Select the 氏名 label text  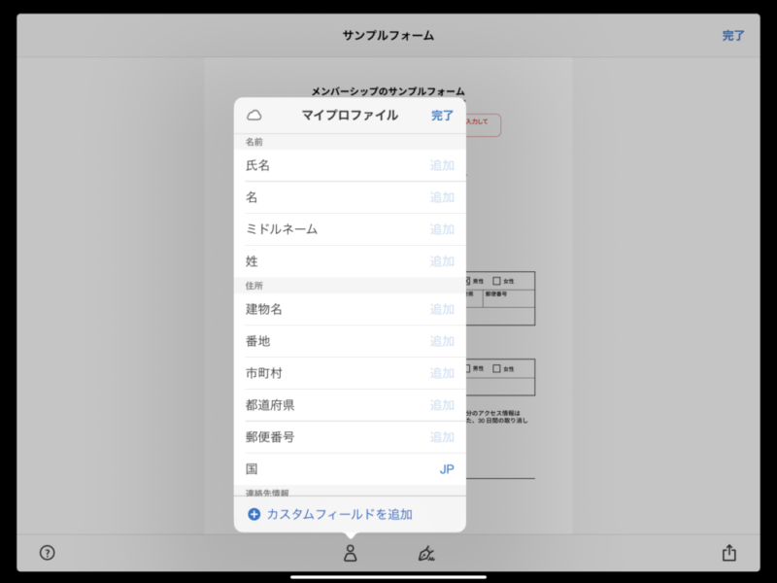(x=257, y=165)
